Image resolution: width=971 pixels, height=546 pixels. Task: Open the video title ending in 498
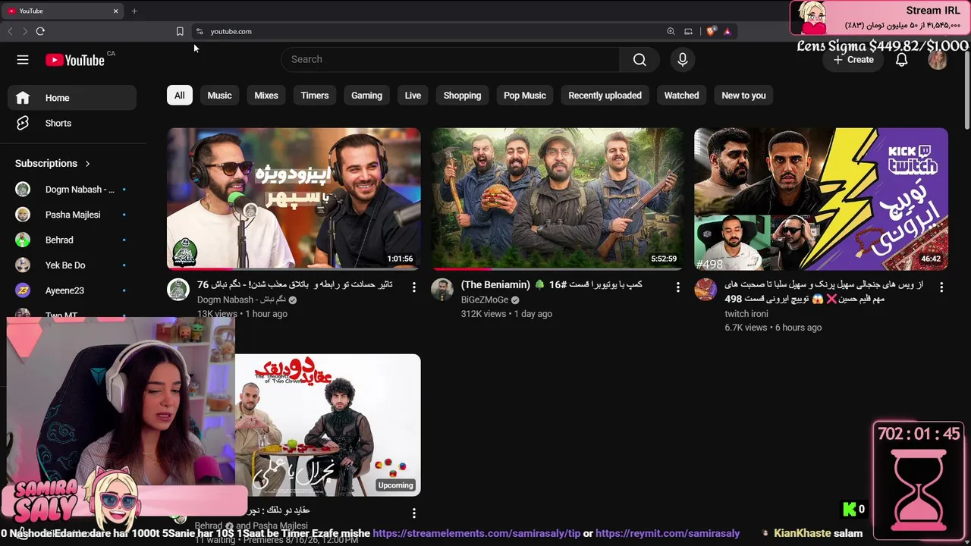click(x=824, y=292)
